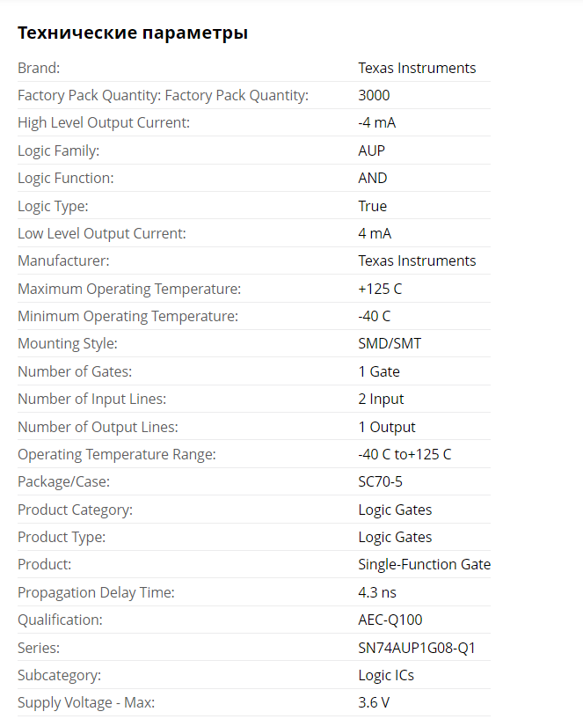Click the AUP logic family value

tap(371, 150)
